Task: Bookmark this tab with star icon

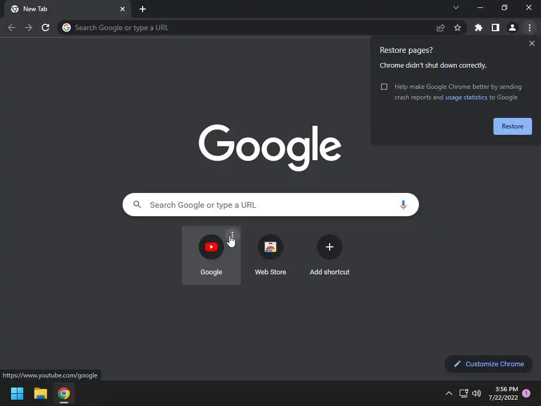Action: click(458, 27)
